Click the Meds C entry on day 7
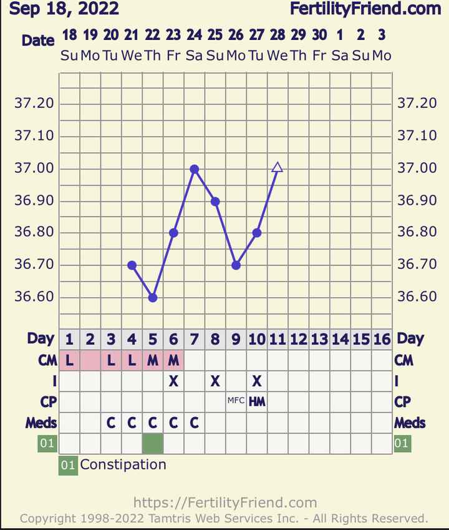Image resolution: width=449 pixels, height=530 pixels. click(x=195, y=423)
